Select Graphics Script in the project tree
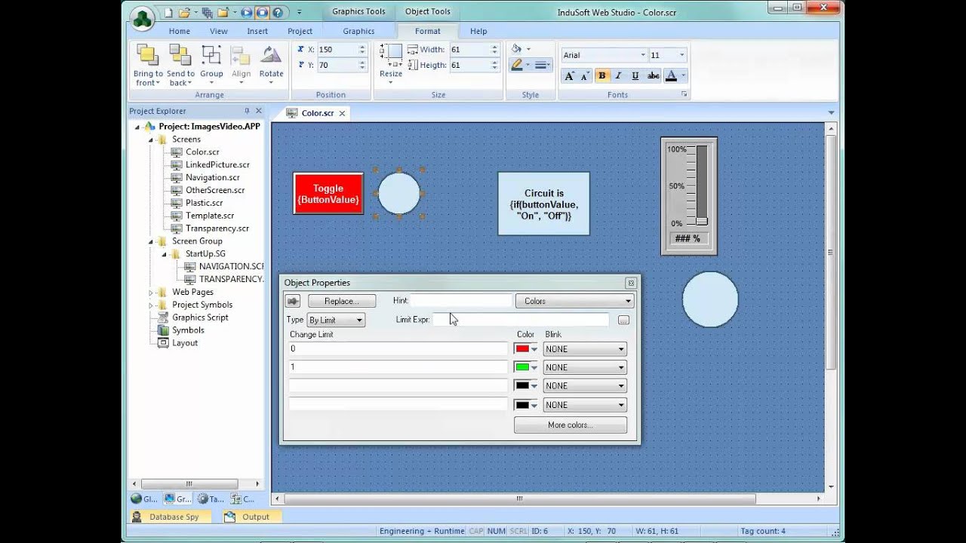 [x=200, y=318]
